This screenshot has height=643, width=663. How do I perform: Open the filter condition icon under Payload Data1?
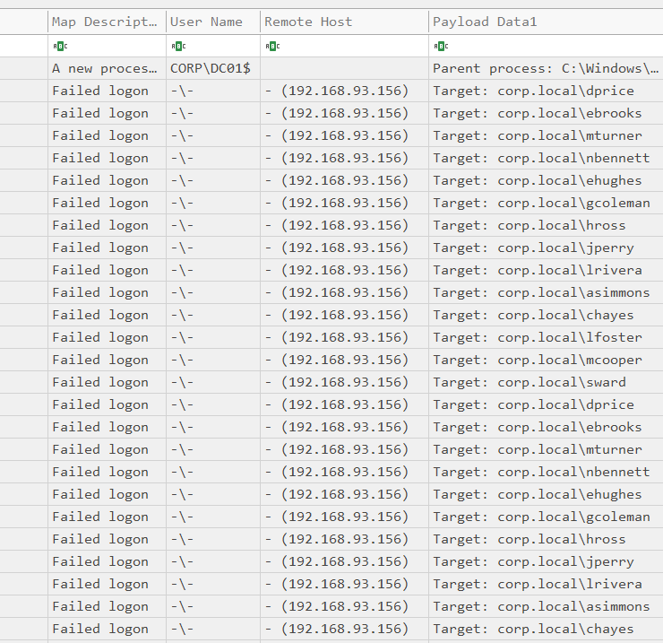[x=441, y=46]
